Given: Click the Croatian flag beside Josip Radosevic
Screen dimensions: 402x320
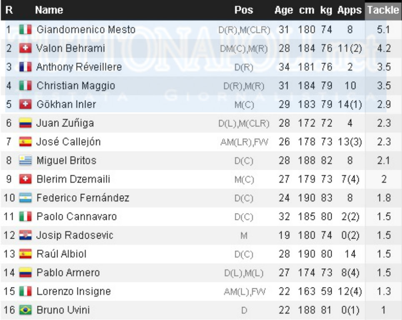Looking at the screenshot, I should 25,235.
